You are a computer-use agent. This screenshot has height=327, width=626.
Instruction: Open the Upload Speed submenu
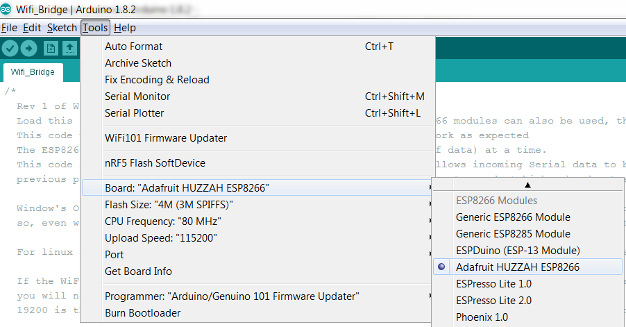pos(257,238)
